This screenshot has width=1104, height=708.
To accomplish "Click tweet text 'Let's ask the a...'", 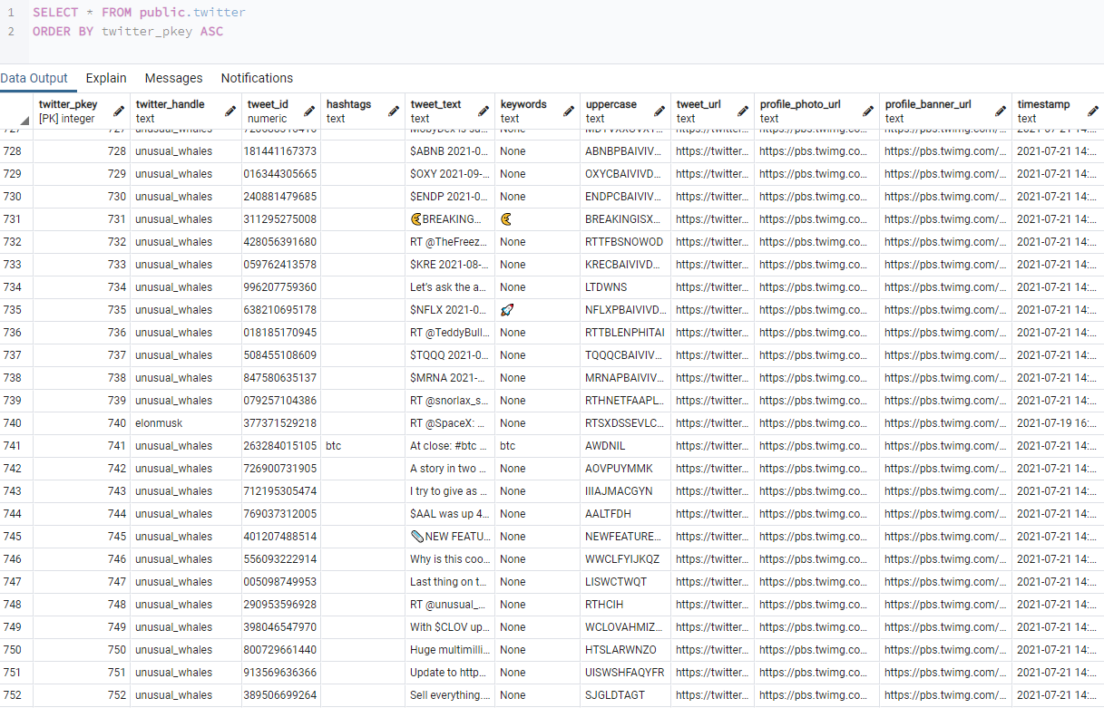I will tap(449, 287).
